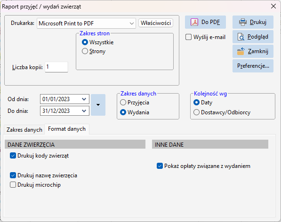Select the Format danych tab
This screenshot has width=281, height=222.
67,129
